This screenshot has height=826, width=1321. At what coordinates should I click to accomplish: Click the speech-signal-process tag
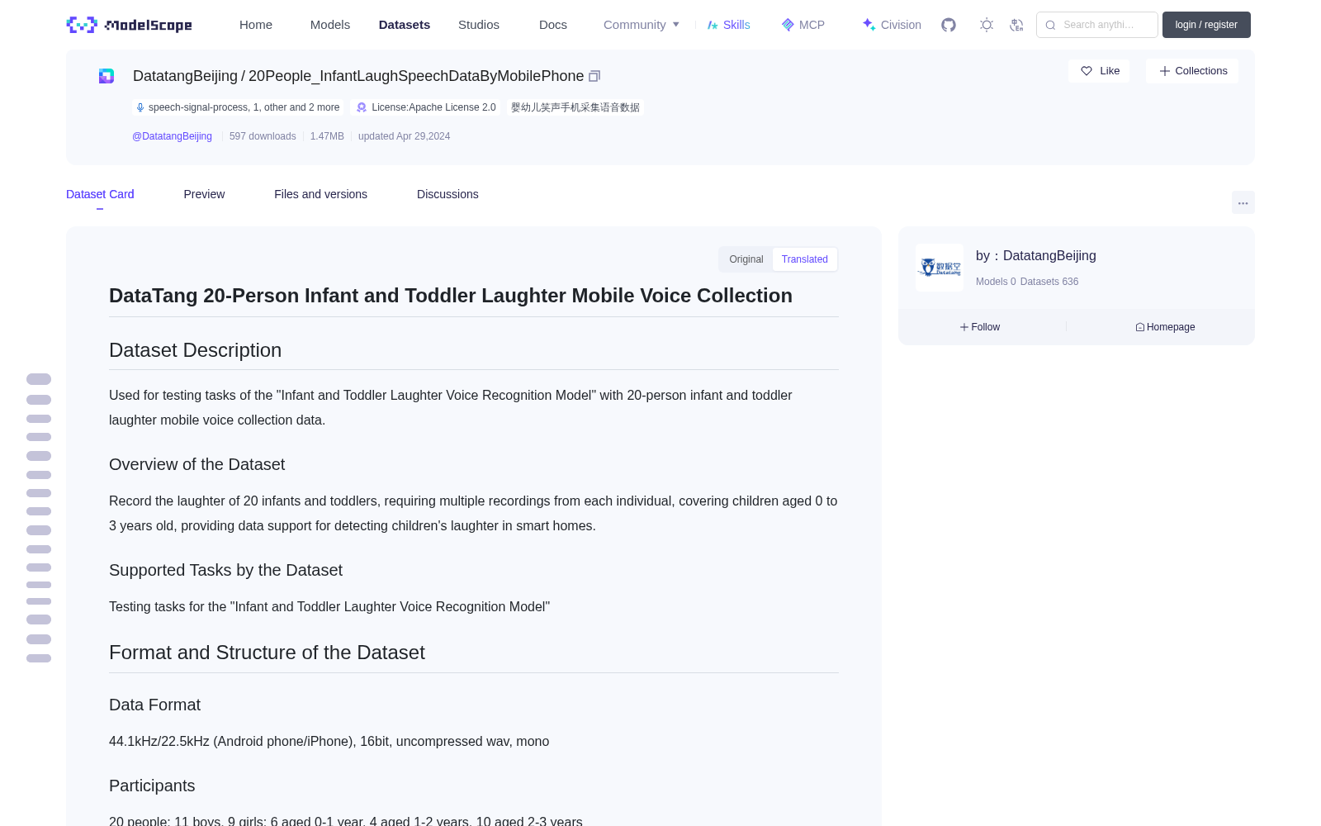click(x=238, y=107)
